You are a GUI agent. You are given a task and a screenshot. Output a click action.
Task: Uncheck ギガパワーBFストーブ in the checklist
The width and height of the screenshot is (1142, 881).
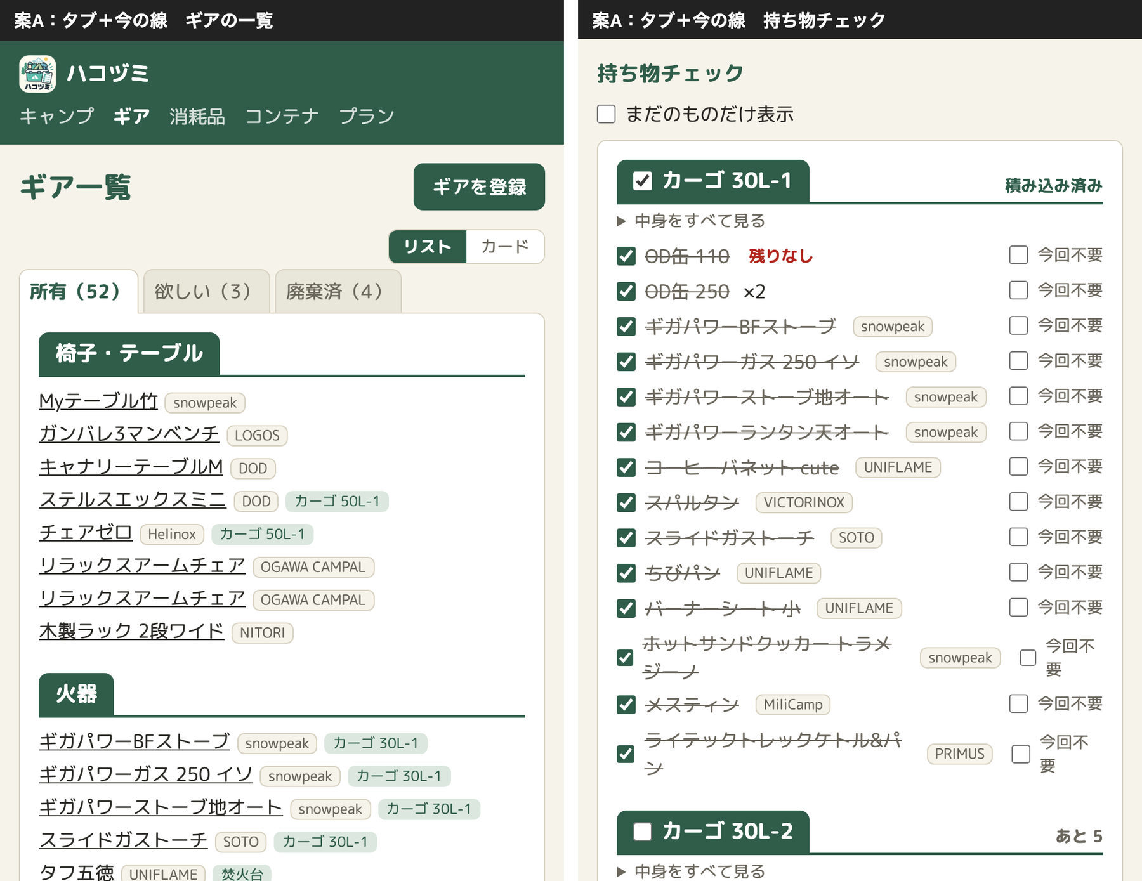click(x=626, y=327)
